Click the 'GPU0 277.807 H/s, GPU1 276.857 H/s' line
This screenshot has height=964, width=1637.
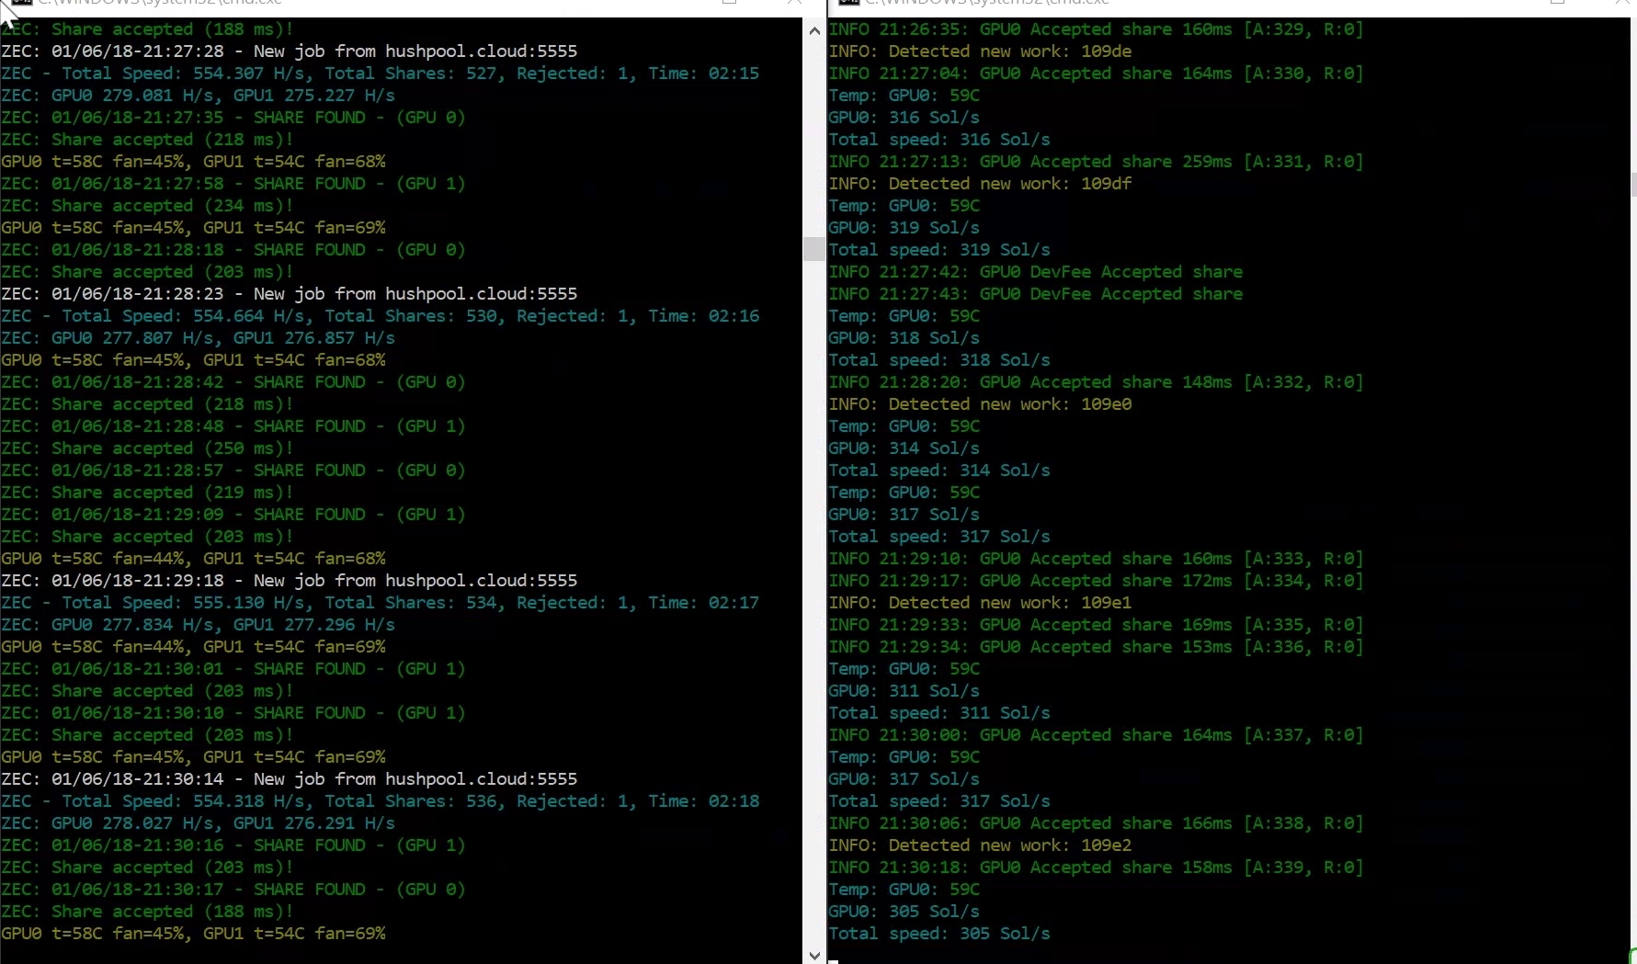click(x=199, y=338)
